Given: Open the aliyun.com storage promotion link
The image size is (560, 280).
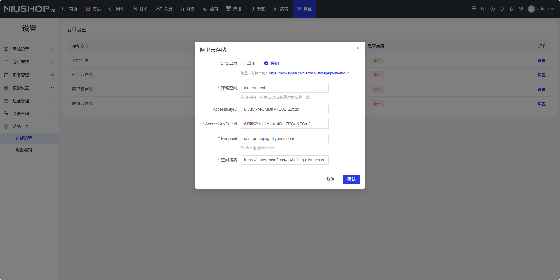Looking at the screenshot, I should pos(309,73).
